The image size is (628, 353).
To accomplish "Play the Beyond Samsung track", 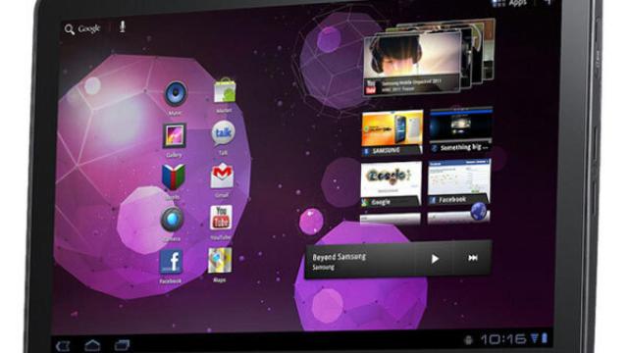I will click(435, 259).
